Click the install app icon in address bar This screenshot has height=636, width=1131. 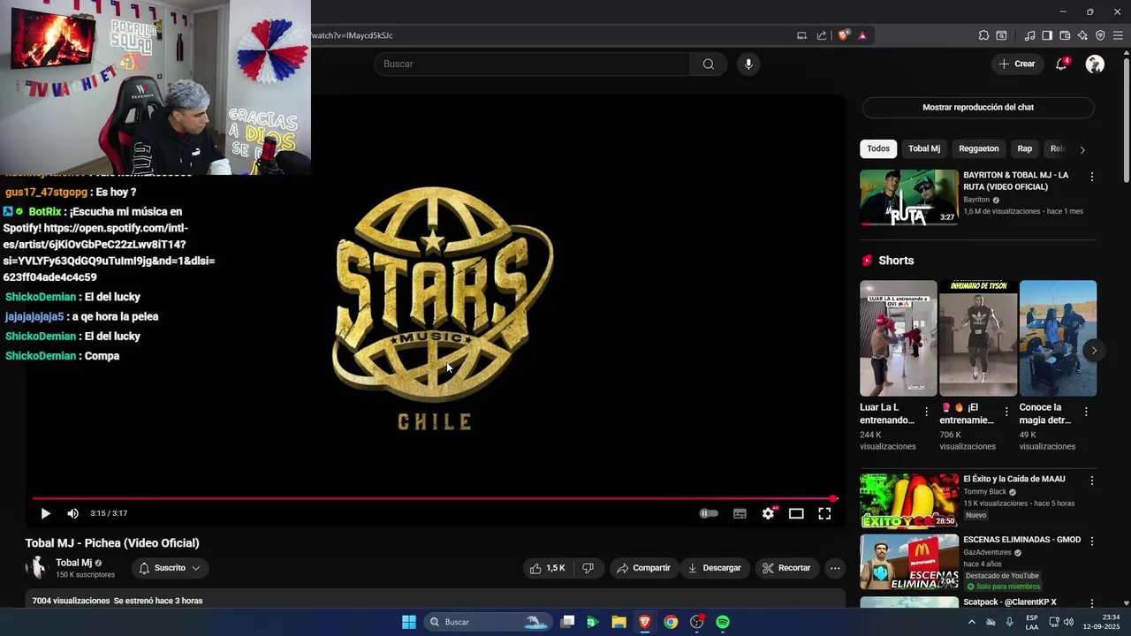(x=801, y=35)
